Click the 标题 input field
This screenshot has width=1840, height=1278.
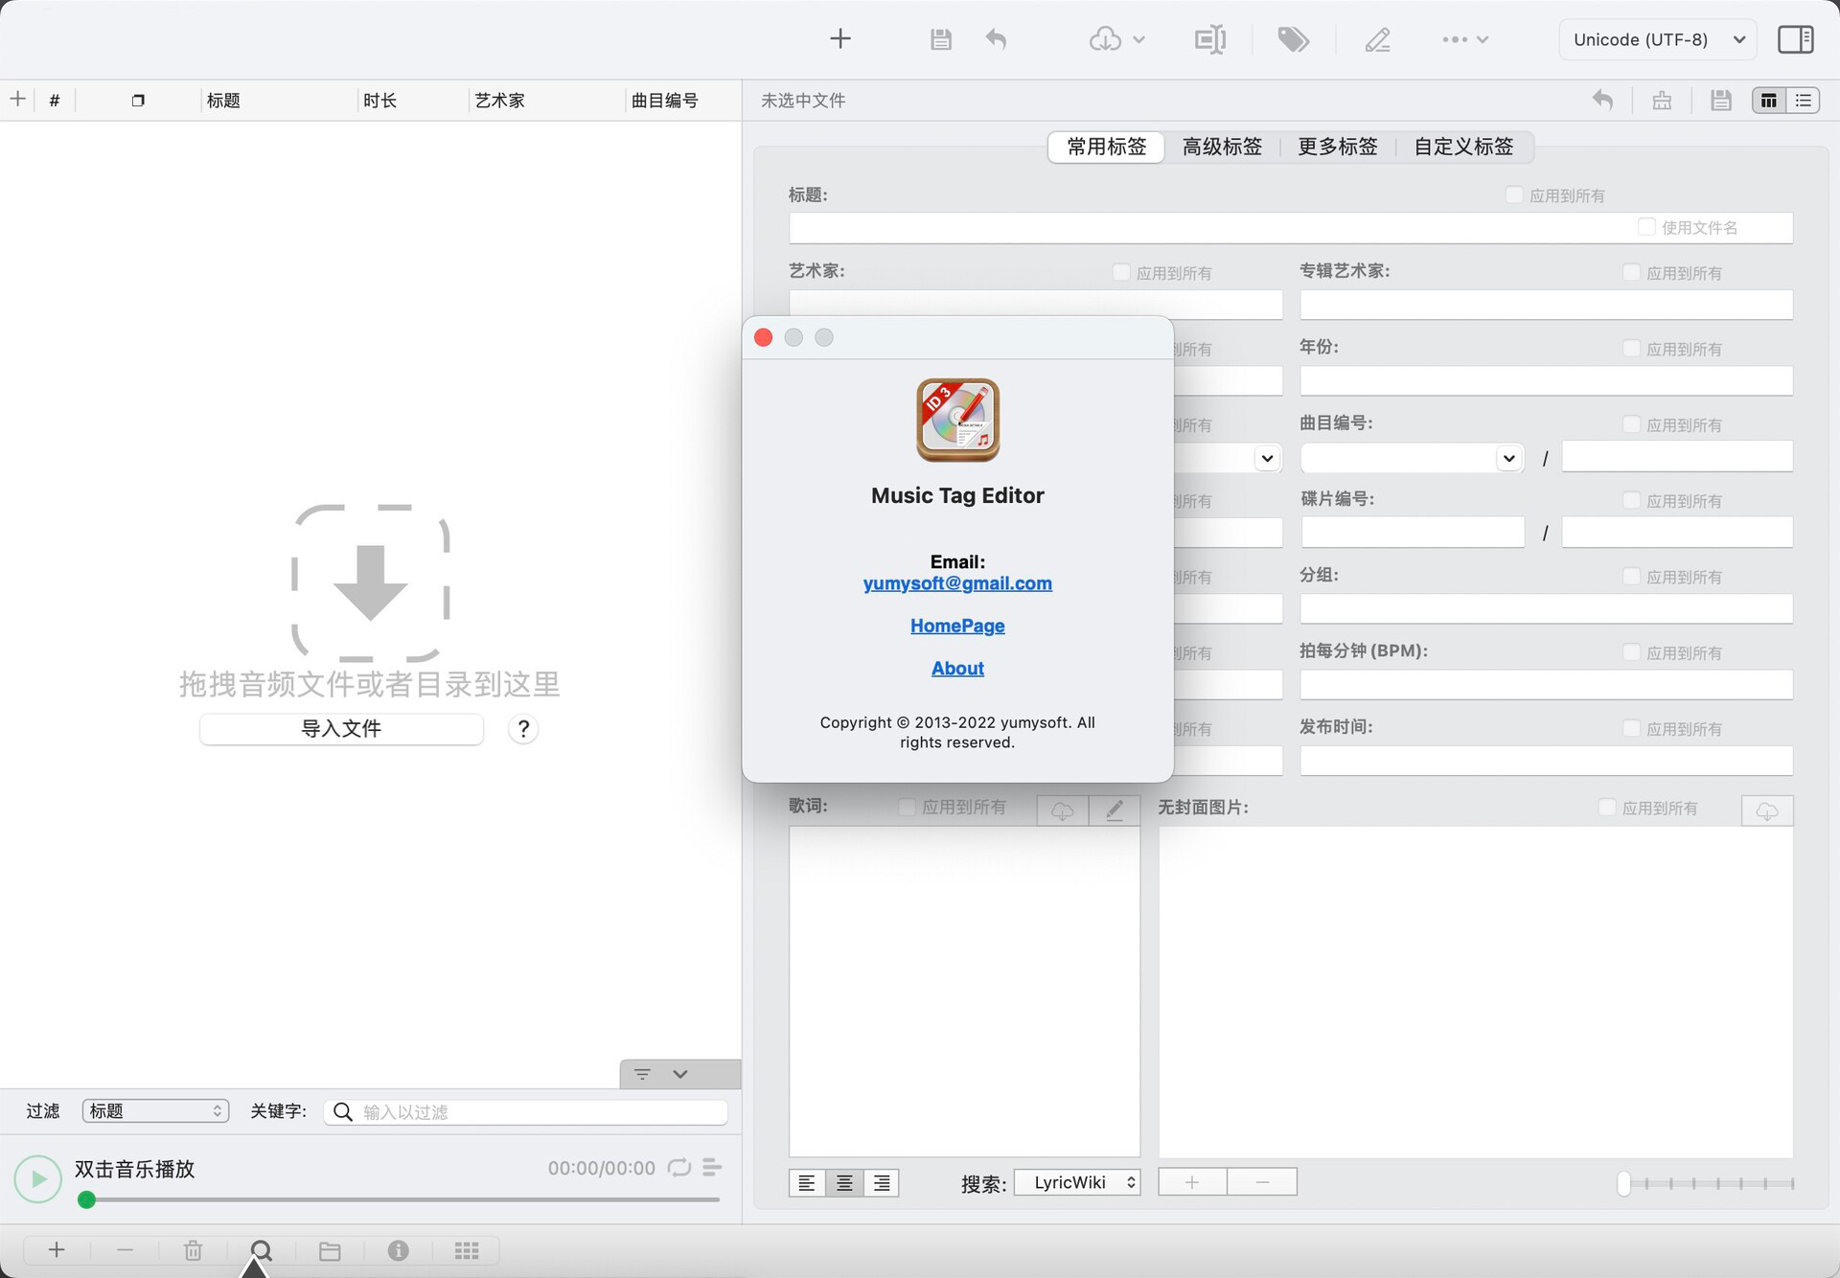[1291, 227]
